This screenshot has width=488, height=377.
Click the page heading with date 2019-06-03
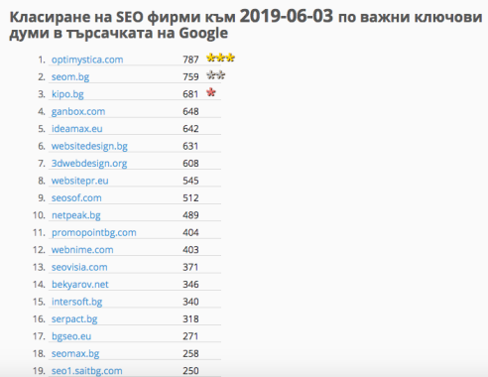pyautogui.click(x=245, y=25)
